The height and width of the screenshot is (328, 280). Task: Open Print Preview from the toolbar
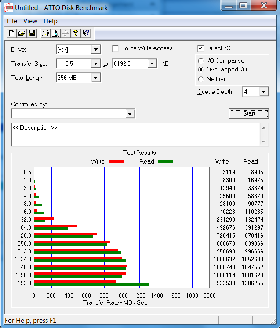tap(55, 33)
